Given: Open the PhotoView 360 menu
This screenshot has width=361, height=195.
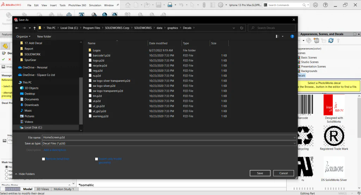Looking at the screenshot, I should click(x=77, y=5).
